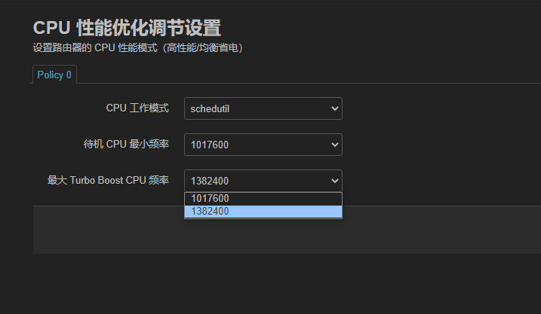Click the CPU 性能优化调节设置 heading
Viewport: 541px width, 314px height.
coord(127,28)
